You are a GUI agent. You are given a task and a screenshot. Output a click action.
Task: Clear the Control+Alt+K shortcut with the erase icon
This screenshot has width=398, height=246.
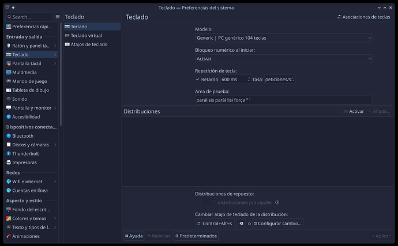pyautogui.click(x=241, y=224)
